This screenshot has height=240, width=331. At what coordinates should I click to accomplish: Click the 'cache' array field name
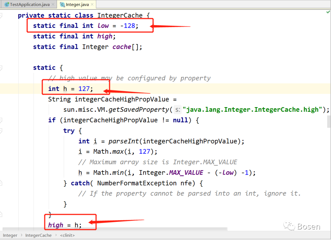122,47
